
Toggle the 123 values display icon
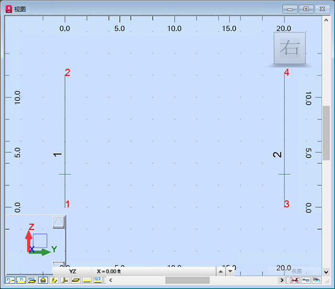coord(97,281)
